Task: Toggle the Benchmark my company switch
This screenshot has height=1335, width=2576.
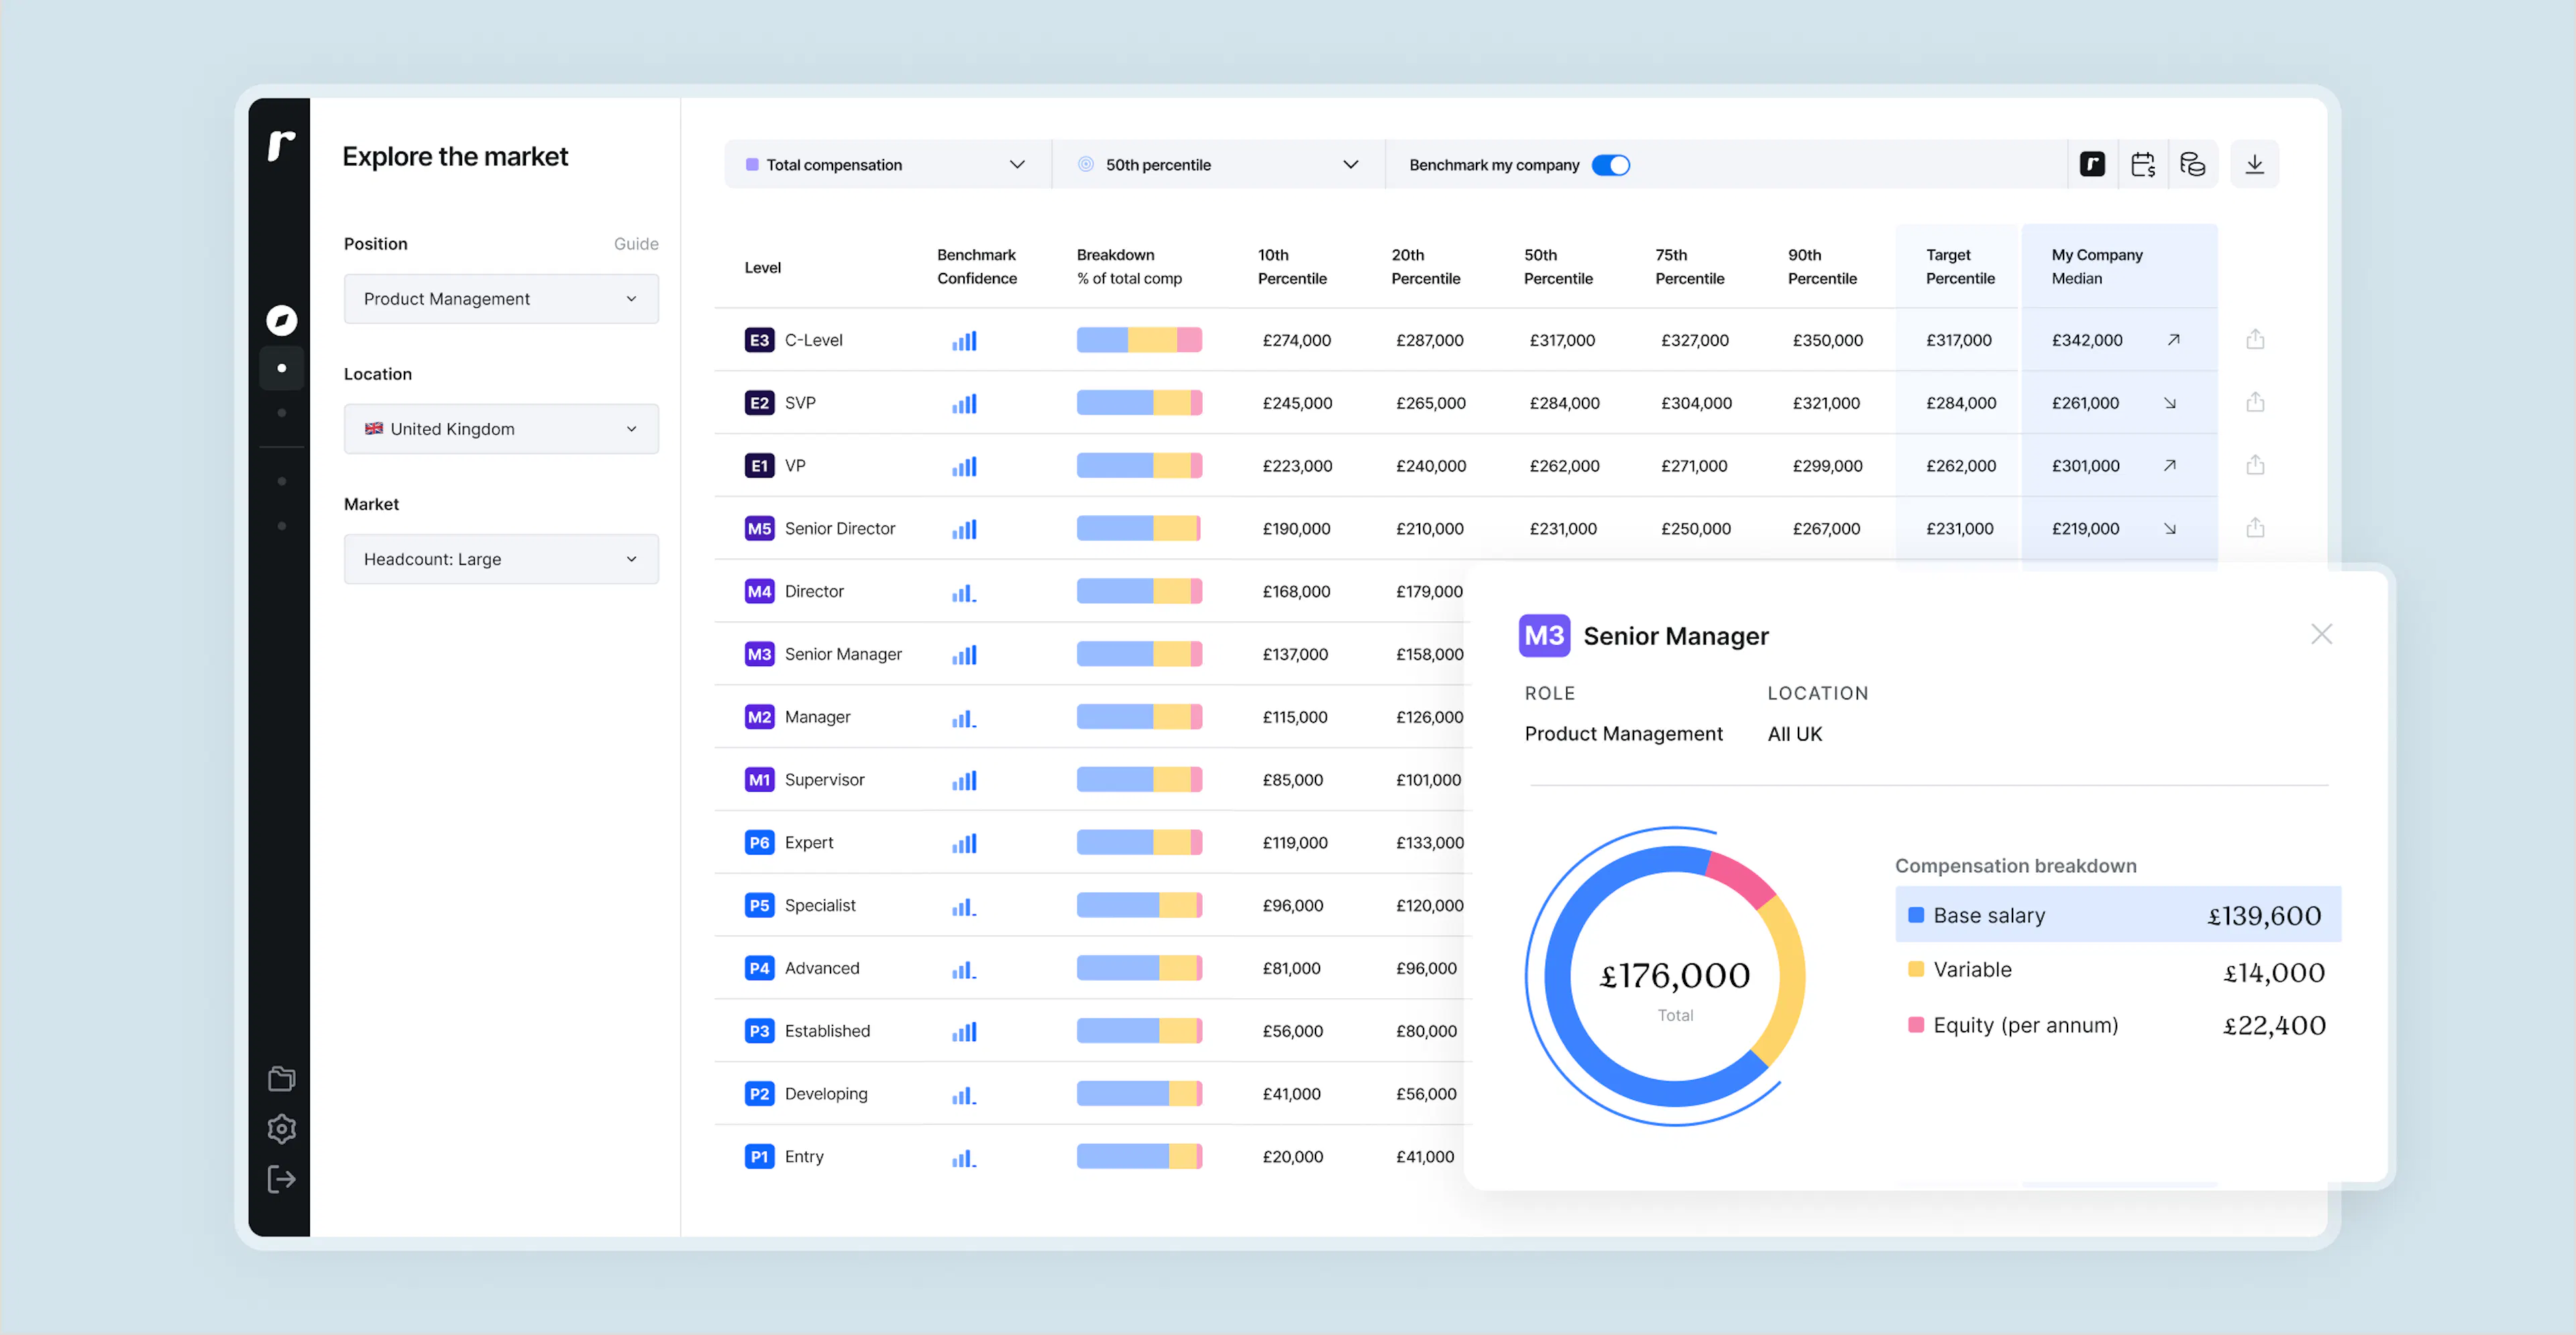Action: pos(1610,165)
